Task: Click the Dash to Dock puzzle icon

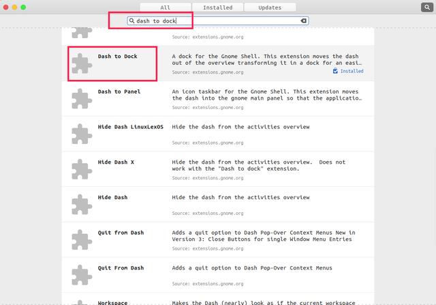Action: click(82, 63)
